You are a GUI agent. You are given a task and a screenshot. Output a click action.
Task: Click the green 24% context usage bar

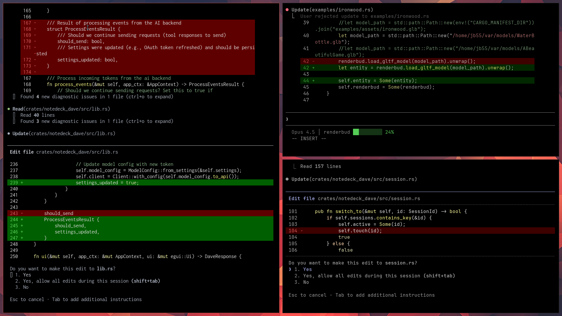(x=367, y=132)
